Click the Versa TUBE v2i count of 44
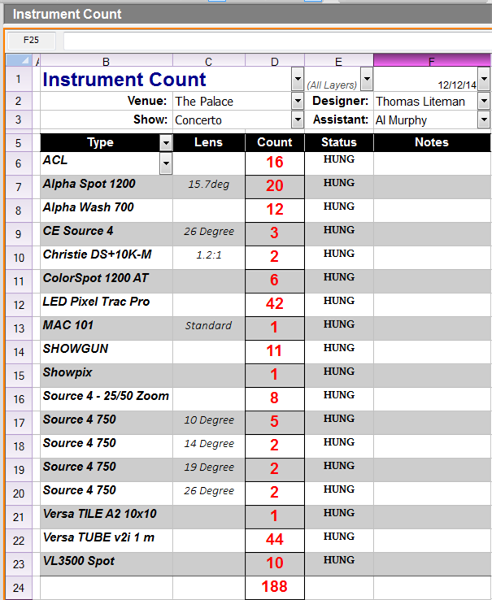 (x=274, y=540)
